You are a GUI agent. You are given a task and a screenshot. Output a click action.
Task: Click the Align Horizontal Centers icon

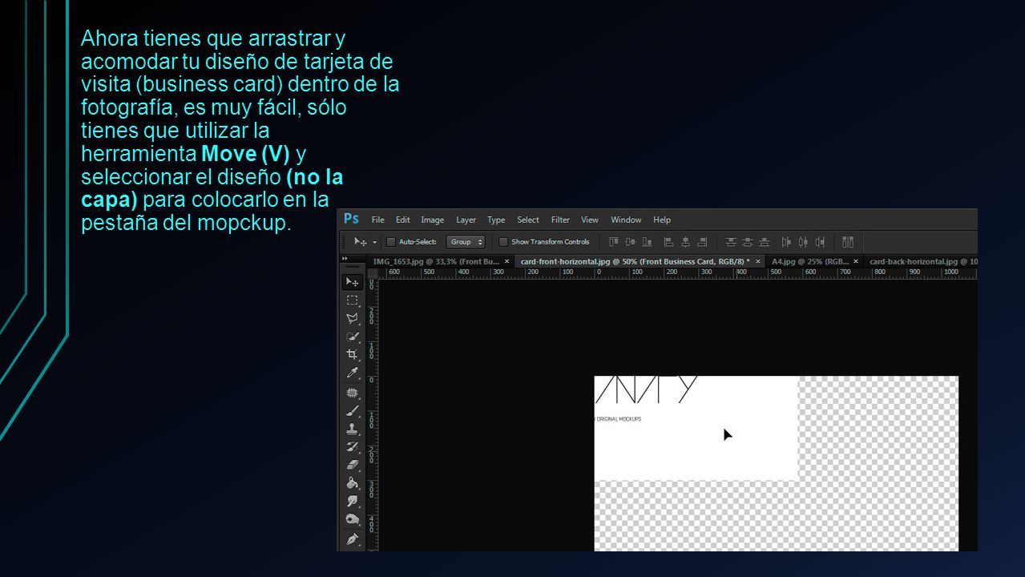point(685,241)
